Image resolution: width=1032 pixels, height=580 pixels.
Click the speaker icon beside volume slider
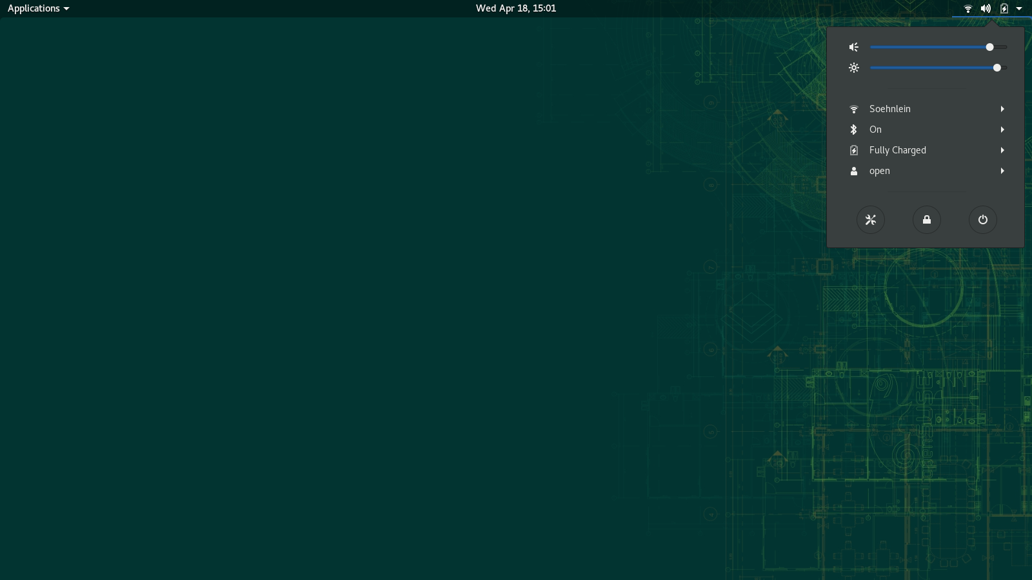point(854,47)
